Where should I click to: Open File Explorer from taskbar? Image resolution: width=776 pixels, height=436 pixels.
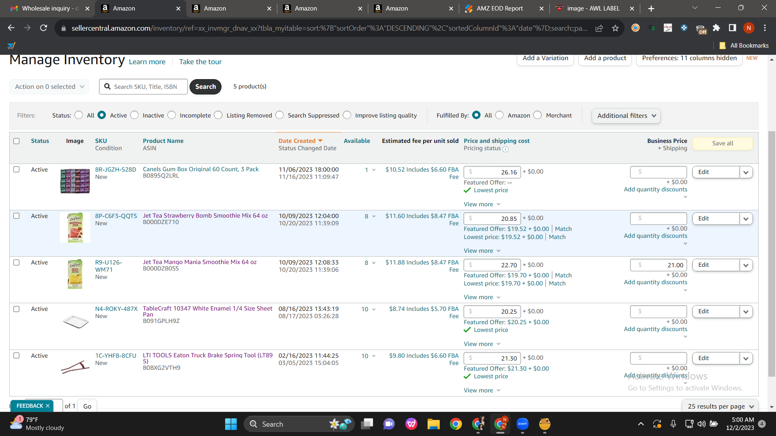(433, 424)
